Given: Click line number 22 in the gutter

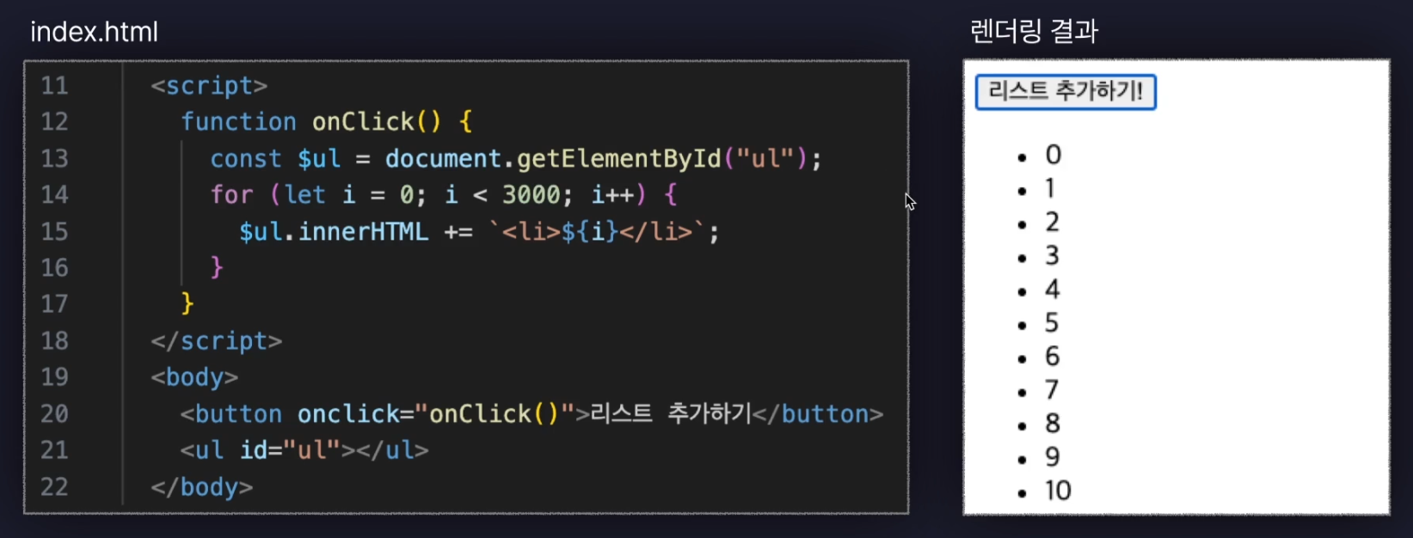Looking at the screenshot, I should [54, 487].
